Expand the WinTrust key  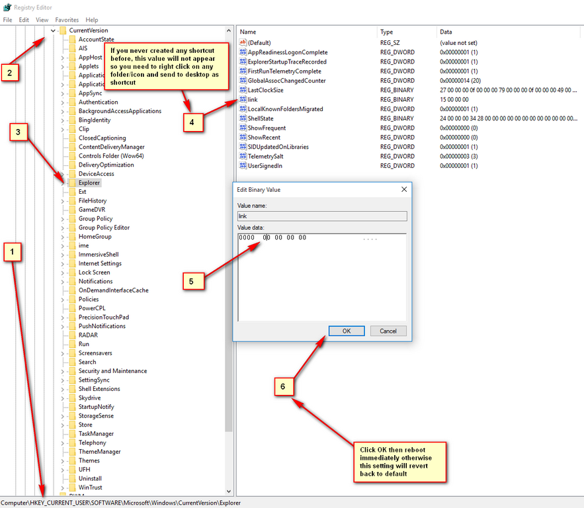pyautogui.click(x=63, y=487)
